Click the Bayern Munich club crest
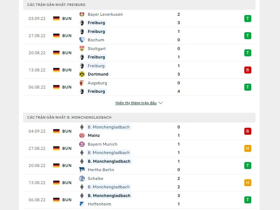Screen dimensions: 280x210 tap(82, 144)
